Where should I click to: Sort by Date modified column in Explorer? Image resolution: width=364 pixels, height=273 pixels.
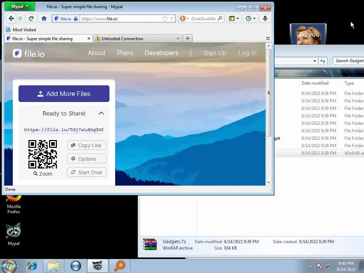(x=315, y=83)
